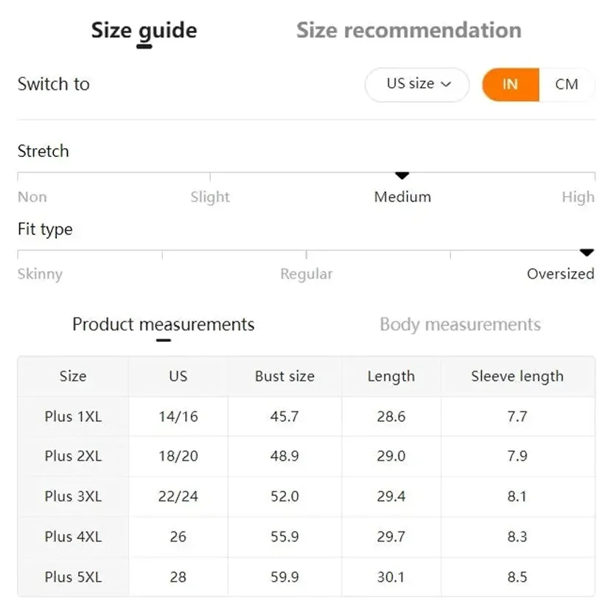Screen dimensions: 614x614
Task: Switch units to IN
Action: (511, 84)
